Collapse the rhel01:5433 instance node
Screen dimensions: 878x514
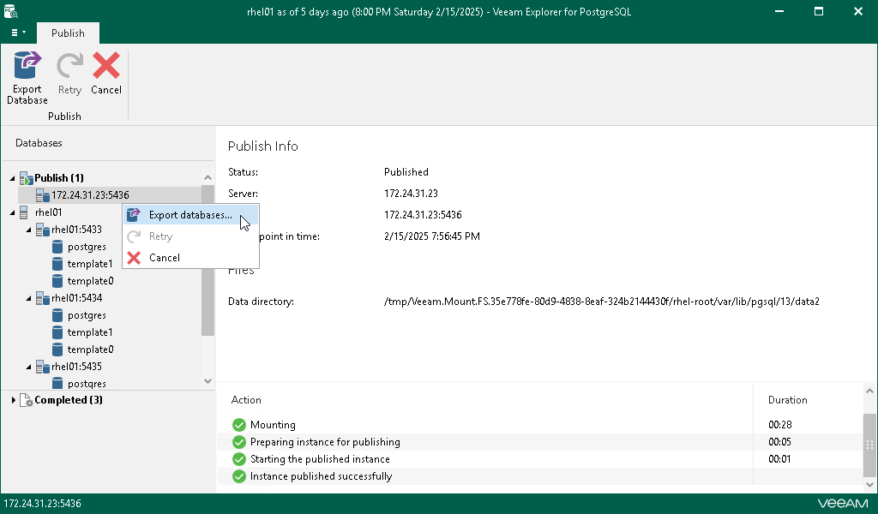pos(28,230)
